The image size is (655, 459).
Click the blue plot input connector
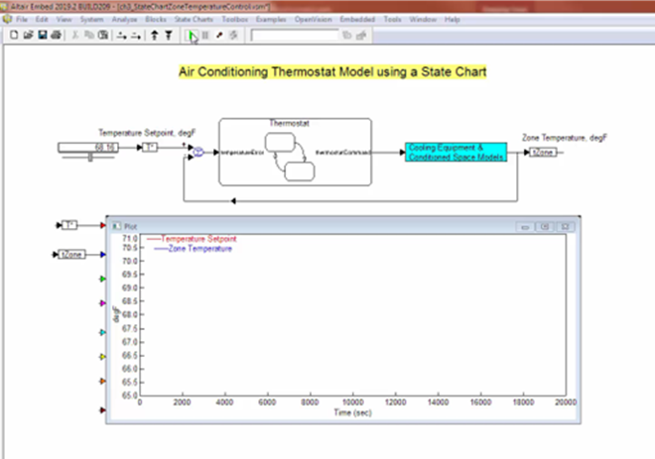103,255
